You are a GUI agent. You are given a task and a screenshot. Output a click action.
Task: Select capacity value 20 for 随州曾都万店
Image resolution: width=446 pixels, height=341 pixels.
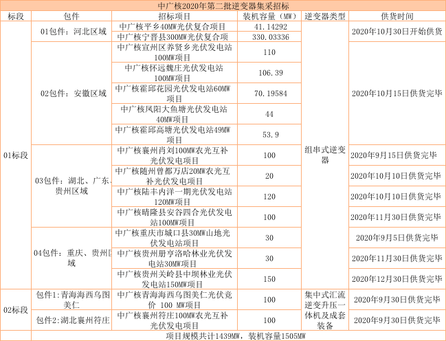click(x=269, y=176)
